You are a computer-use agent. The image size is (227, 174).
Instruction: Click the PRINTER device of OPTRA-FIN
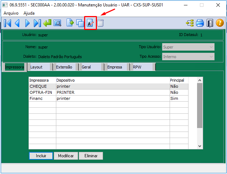[66, 92]
